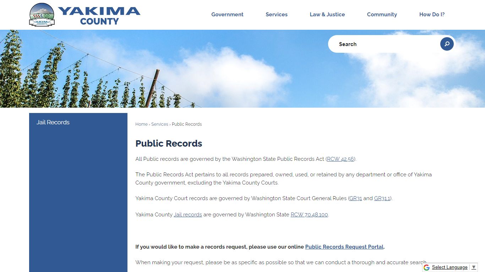Click the Public Records breadcrumb text

pyautogui.click(x=187, y=124)
